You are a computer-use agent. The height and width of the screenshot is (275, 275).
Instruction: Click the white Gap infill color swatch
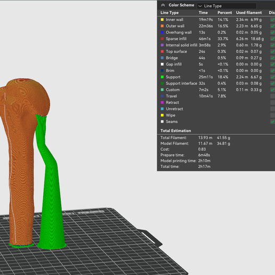pos(162,64)
